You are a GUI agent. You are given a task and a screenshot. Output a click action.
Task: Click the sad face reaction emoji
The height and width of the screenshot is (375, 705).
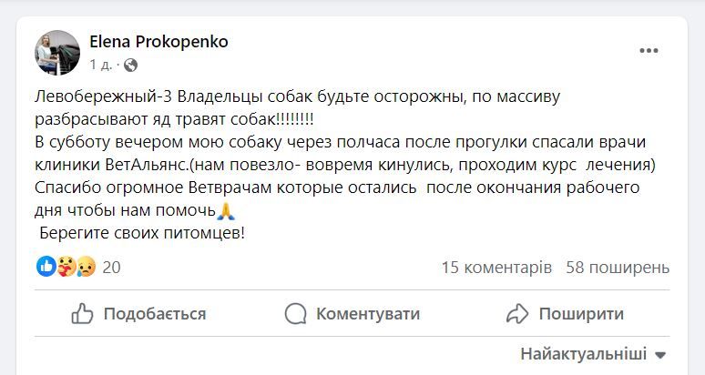click(x=86, y=267)
